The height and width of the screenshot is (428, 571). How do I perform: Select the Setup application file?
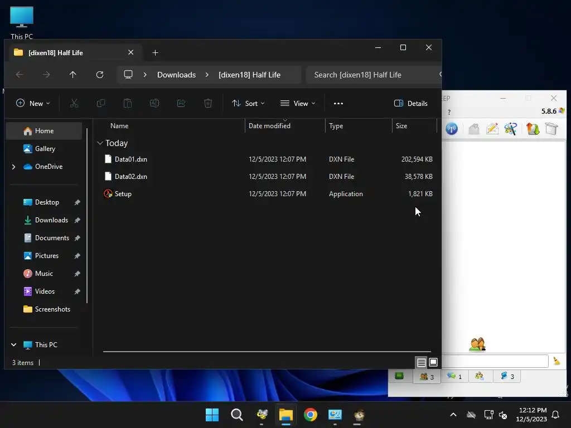point(267,193)
